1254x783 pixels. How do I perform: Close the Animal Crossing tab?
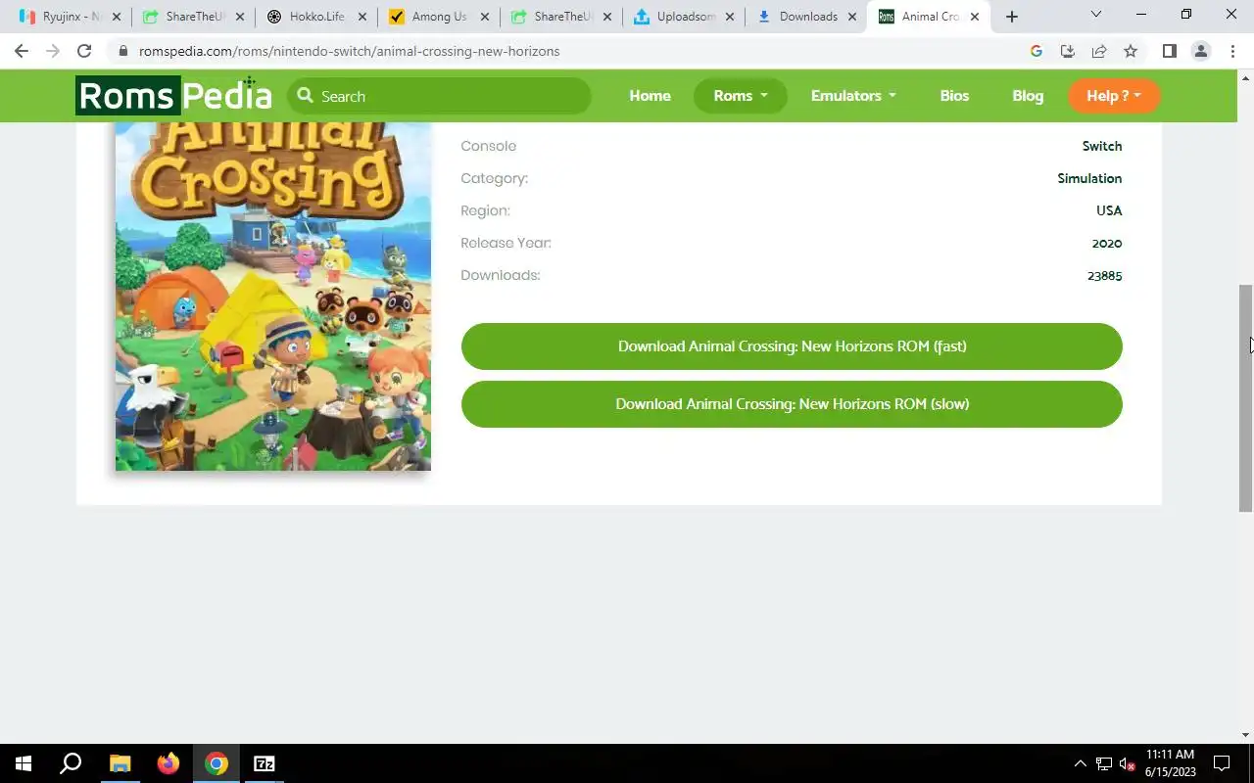point(974,17)
